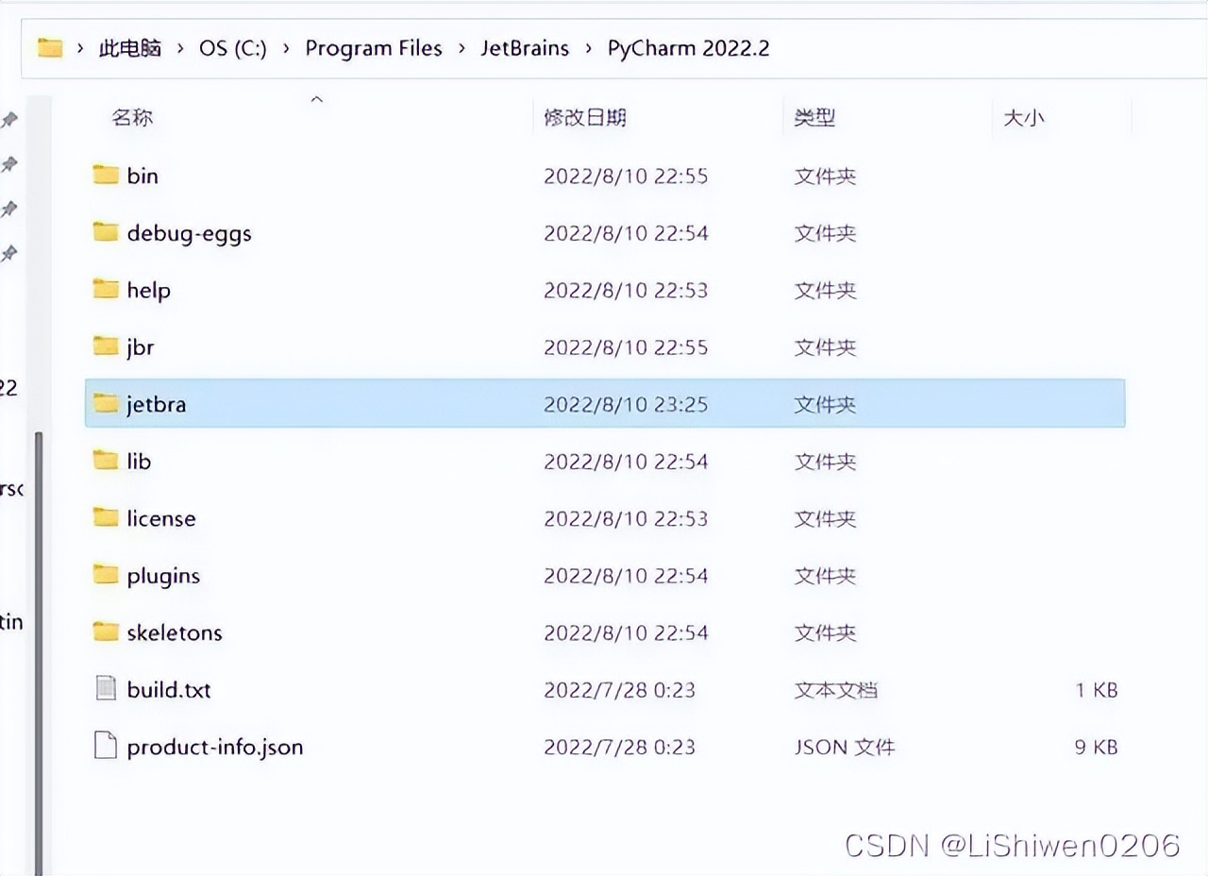Click the license folder's modified date
Screen dimensions: 1208x876
pyautogui.click(x=626, y=518)
